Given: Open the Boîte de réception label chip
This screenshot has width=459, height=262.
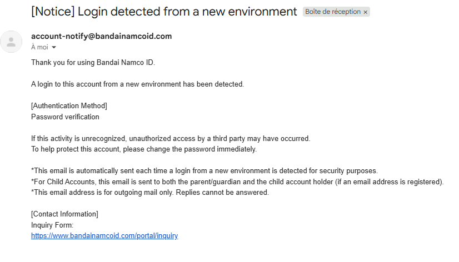Looking at the screenshot, I should 333,12.
